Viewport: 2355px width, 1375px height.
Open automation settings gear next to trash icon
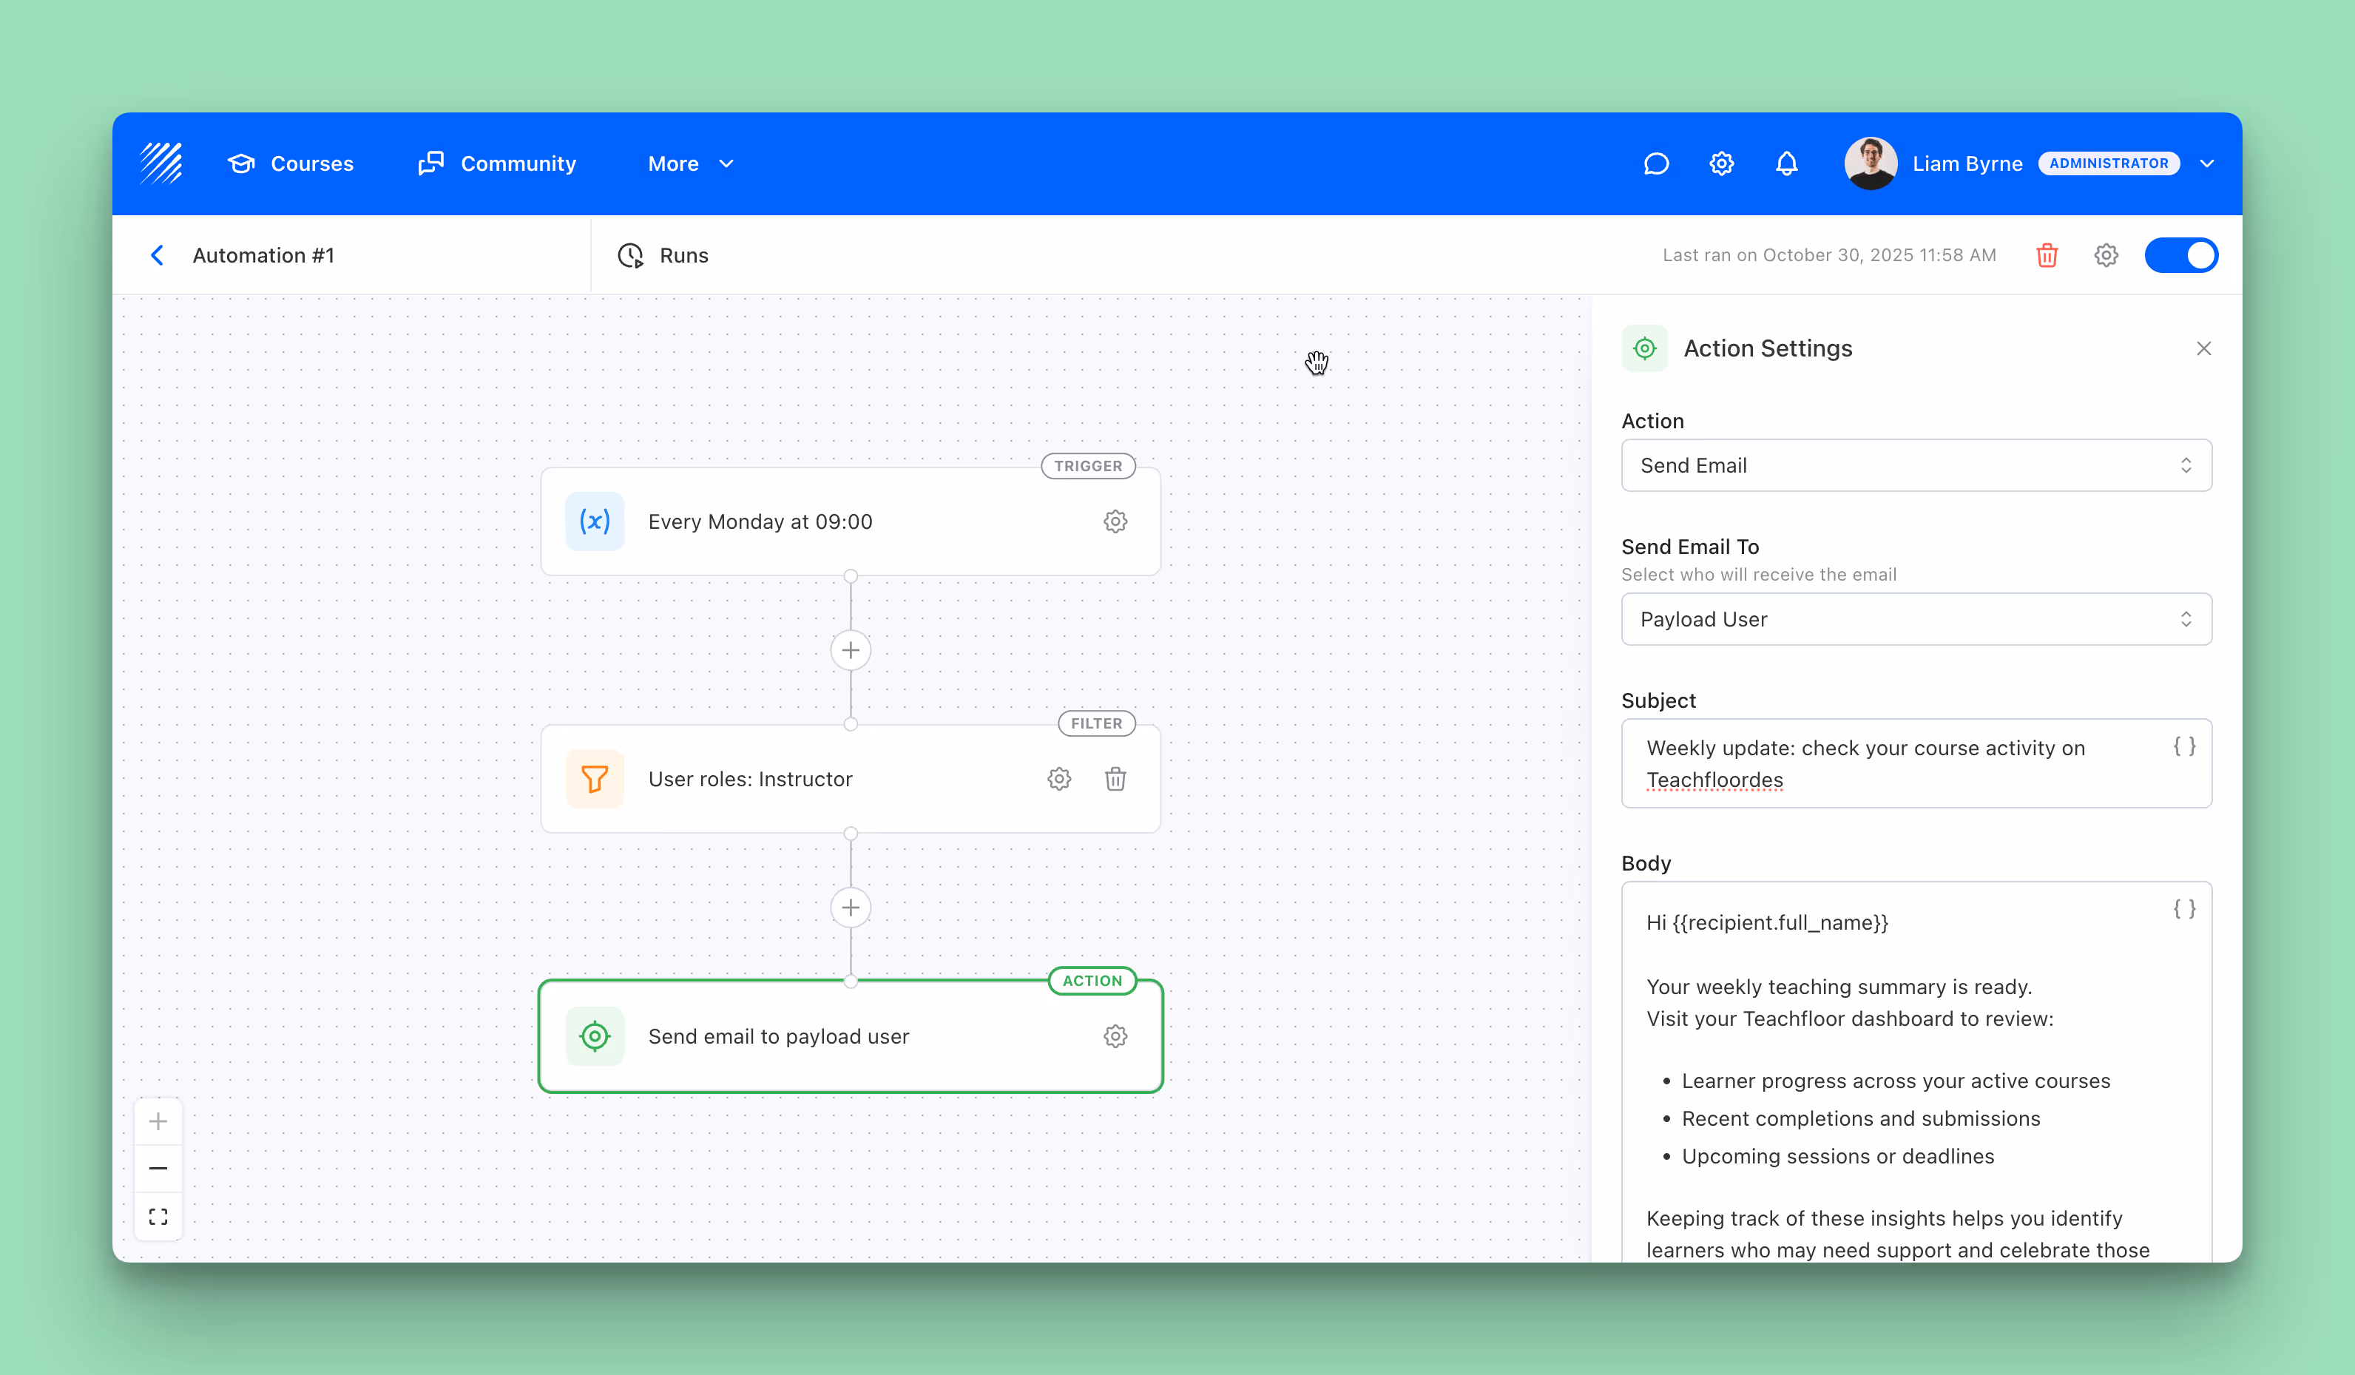(x=2106, y=255)
